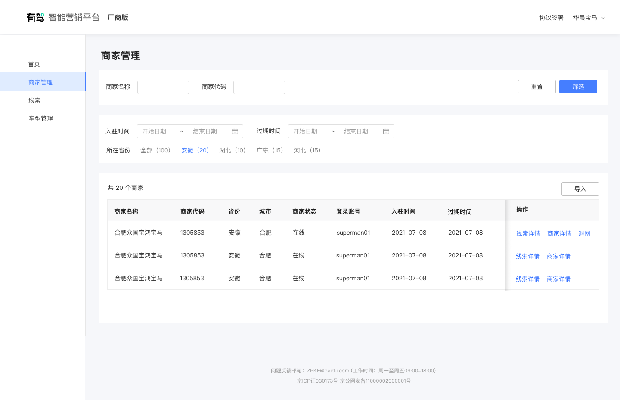The image size is (620, 400).
Task: Click the 商家代码 text box
Action: (x=259, y=87)
